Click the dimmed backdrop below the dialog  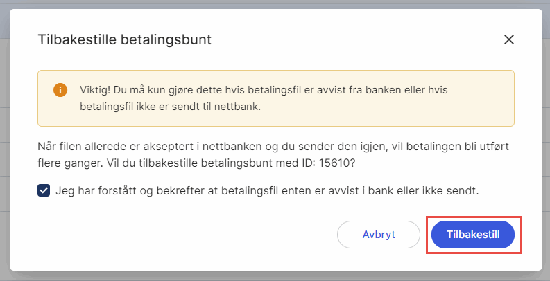(275, 276)
